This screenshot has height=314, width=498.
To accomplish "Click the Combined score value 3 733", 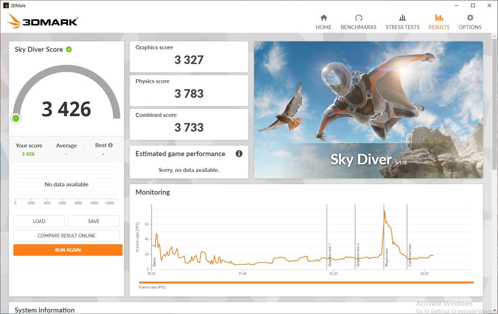I will click(x=189, y=127).
